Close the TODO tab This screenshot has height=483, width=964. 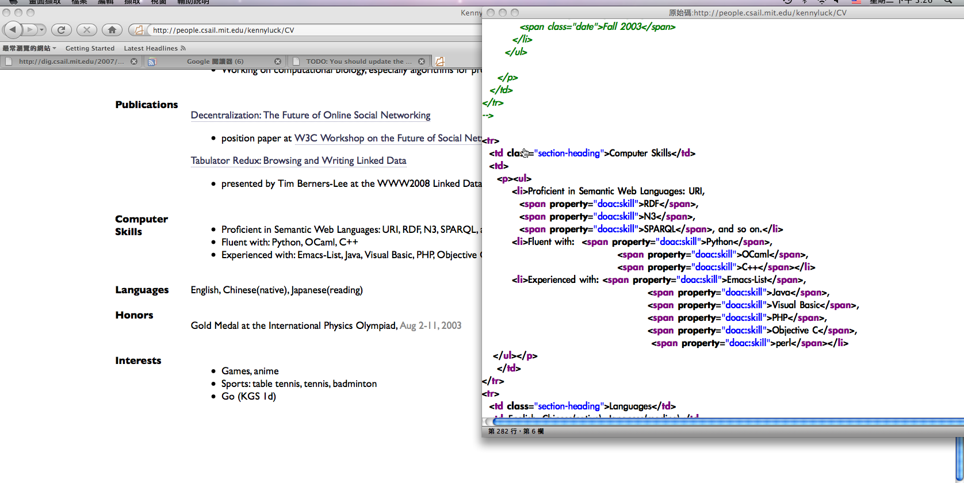(422, 62)
